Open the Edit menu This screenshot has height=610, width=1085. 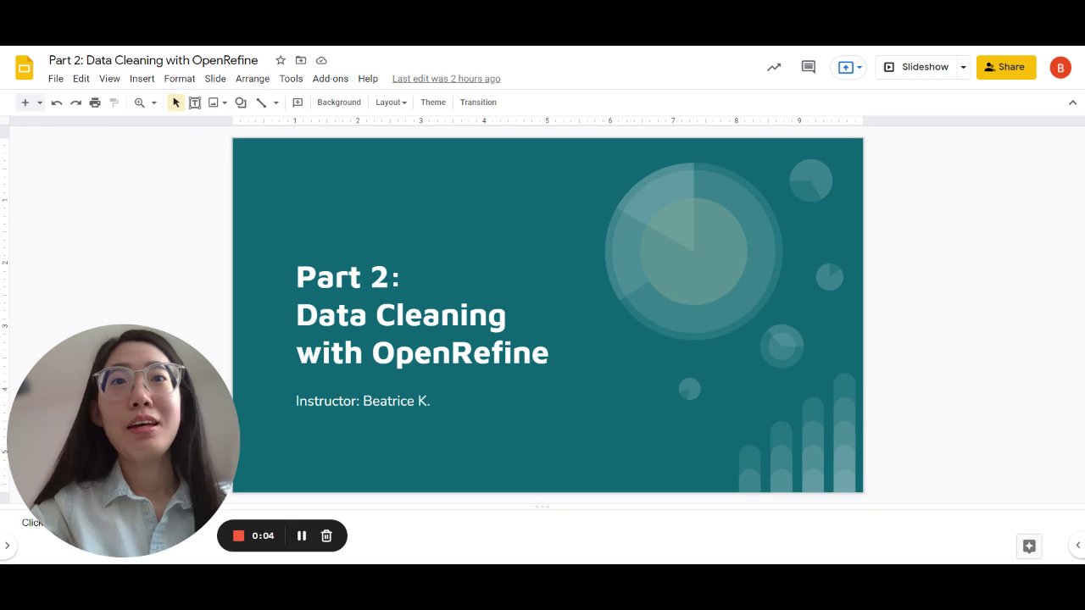click(x=81, y=79)
